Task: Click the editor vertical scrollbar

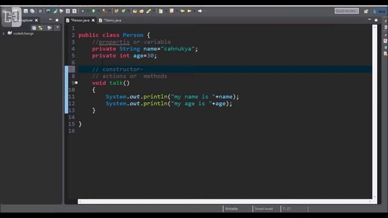Action: click(x=375, y=111)
